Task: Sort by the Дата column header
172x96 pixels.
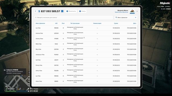Action: click(135, 23)
